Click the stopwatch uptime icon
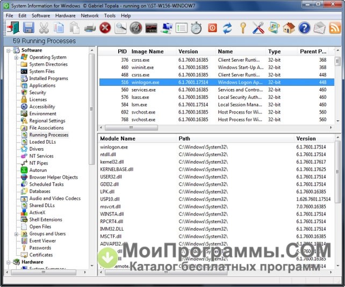This screenshot has width=345, height=287. coord(196,28)
